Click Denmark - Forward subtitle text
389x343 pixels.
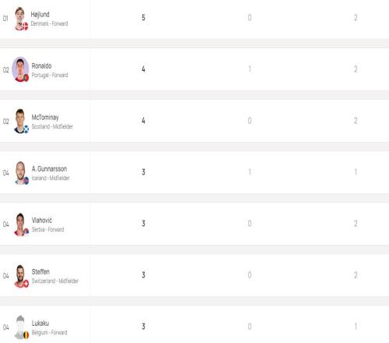point(49,23)
